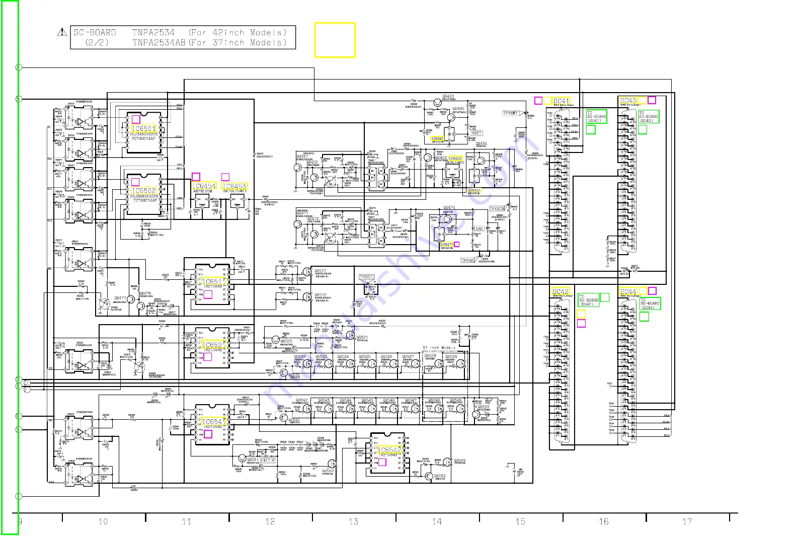Click the Q6475 transistor label

[145, 293]
